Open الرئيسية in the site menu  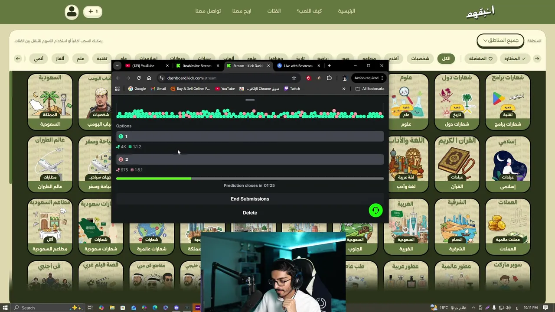point(346,11)
